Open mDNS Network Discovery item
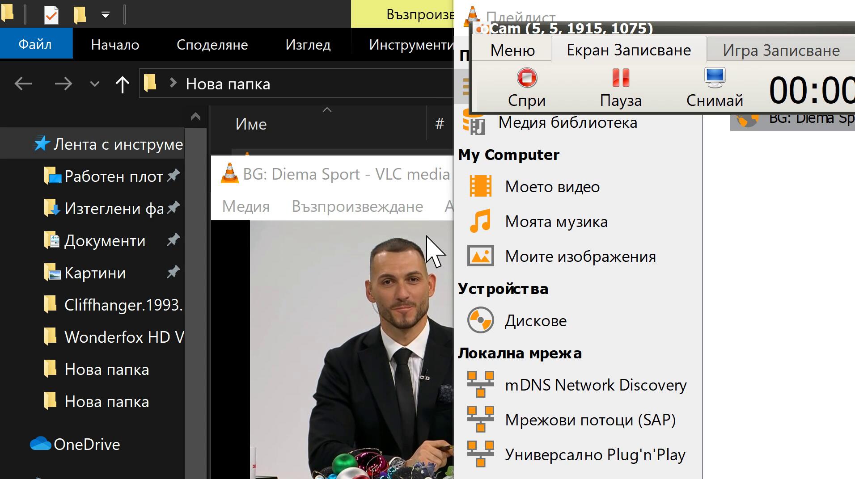The image size is (855, 479). 595,385
